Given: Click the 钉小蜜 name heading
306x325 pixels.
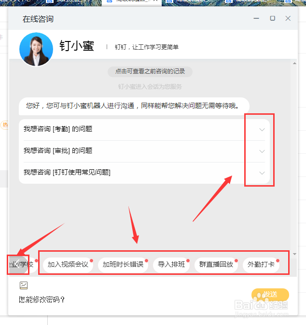Looking at the screenshot, I should pos(77,46).
